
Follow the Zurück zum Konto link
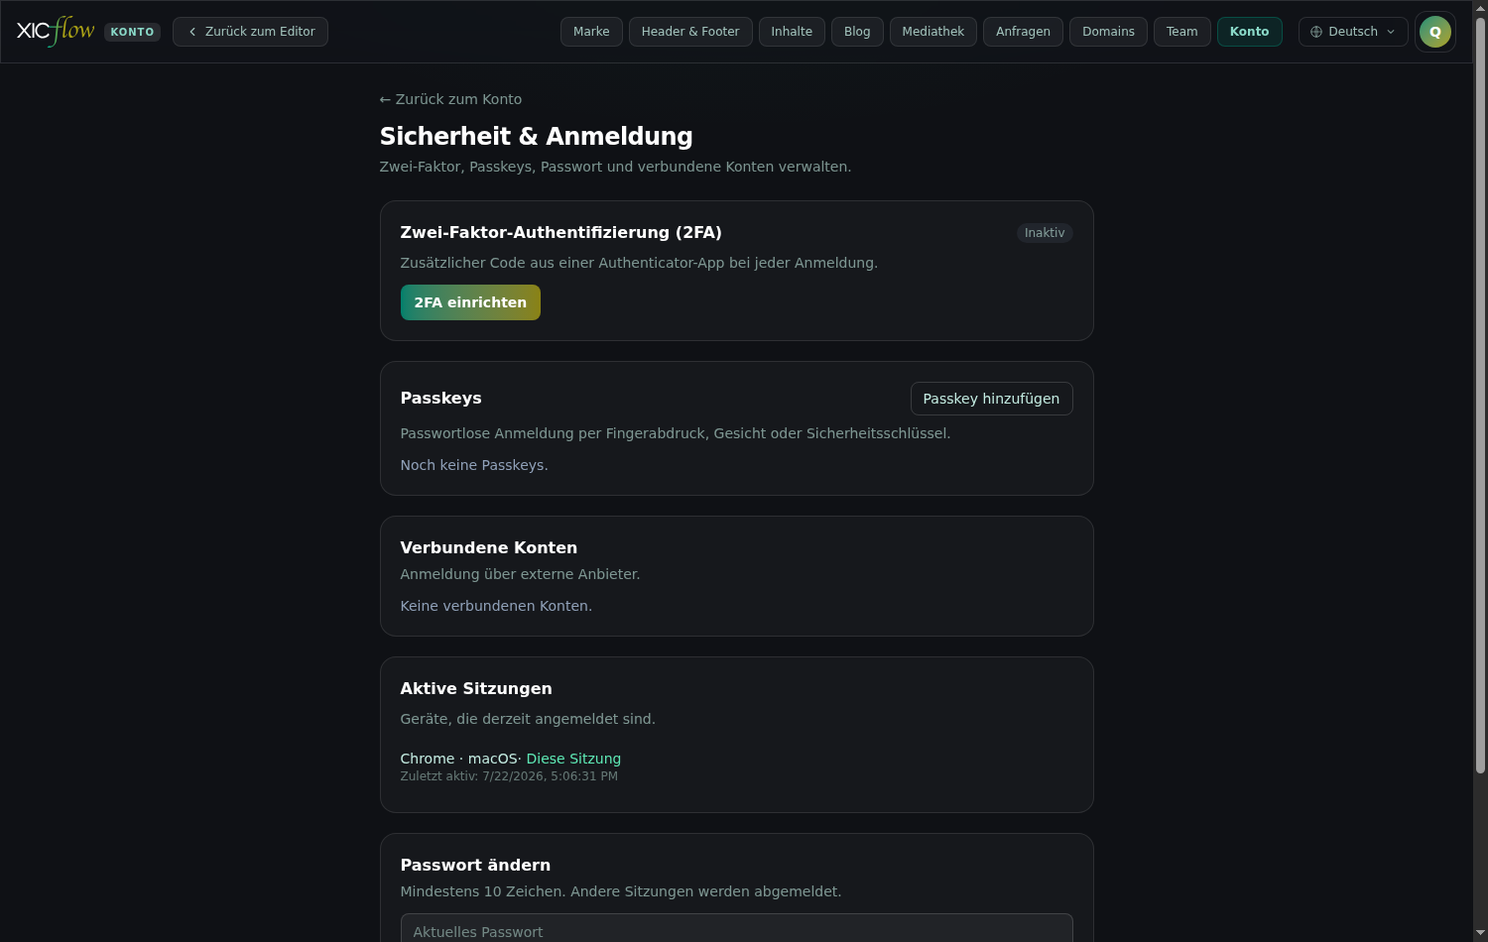click(450, 99)
